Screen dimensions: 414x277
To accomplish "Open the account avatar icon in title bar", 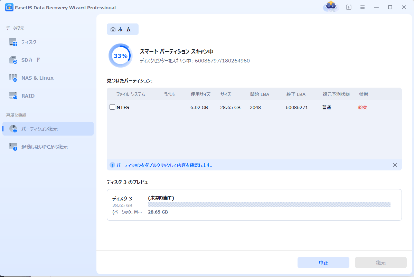I will point(331,7).
